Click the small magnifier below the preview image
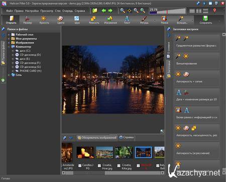The image size is (226, 182). [x=162, y=131]
